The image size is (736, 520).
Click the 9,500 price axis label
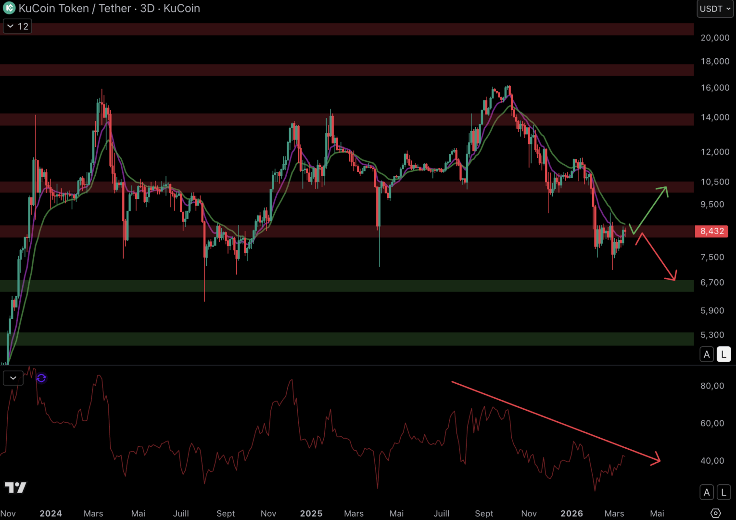pos(712,204)
